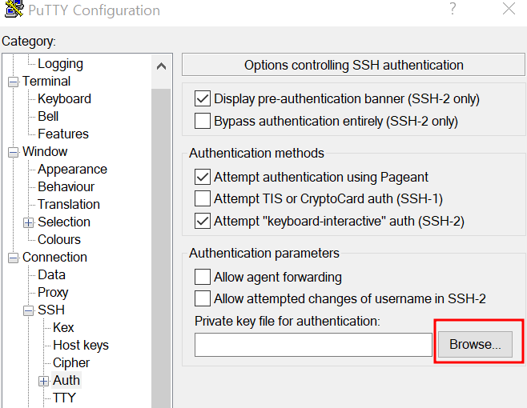Expand the Selection tree node

(29, 222)
